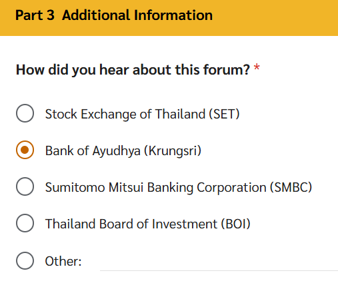Viewport: 338px width, 283px height.
Task: Choose the Sumitomo Mitsui Banking Corporation radio circle
Action: tap(25, 186)
